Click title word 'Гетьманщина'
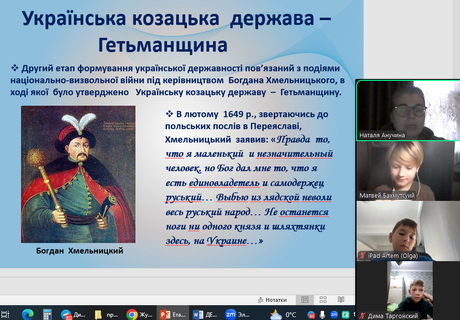 tap(163, 45)
